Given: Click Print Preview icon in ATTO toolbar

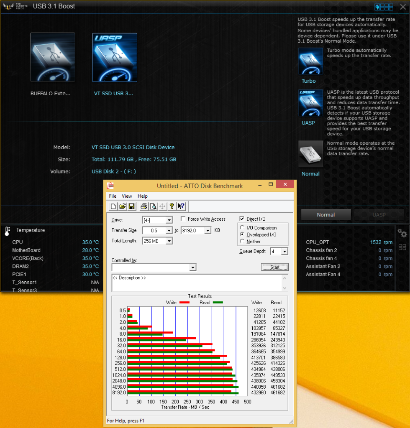Looking at the screenshot, I should click(153, 206).
